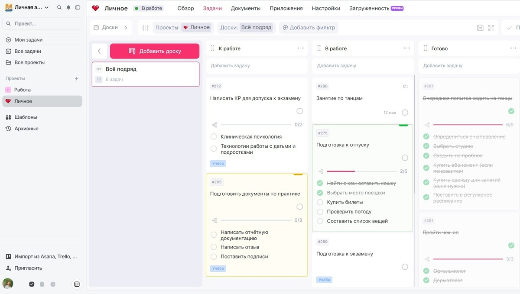Screen dimensions: 520x294
Task: Click the Проект... search field in sidebar
Action: [x=42, y=23]
